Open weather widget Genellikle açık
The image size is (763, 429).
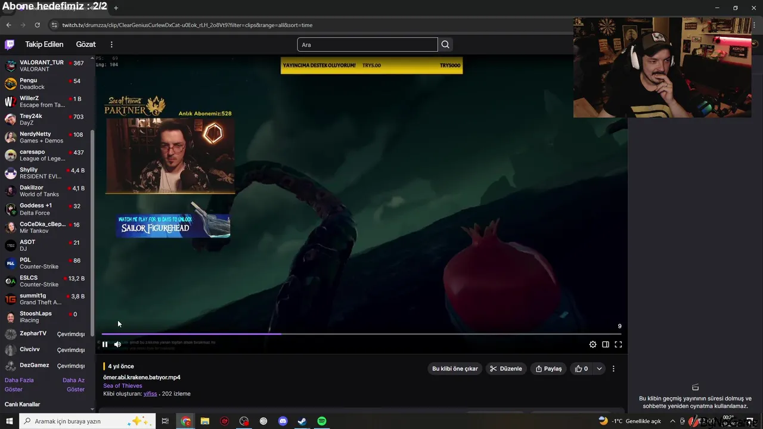[630, 421]
